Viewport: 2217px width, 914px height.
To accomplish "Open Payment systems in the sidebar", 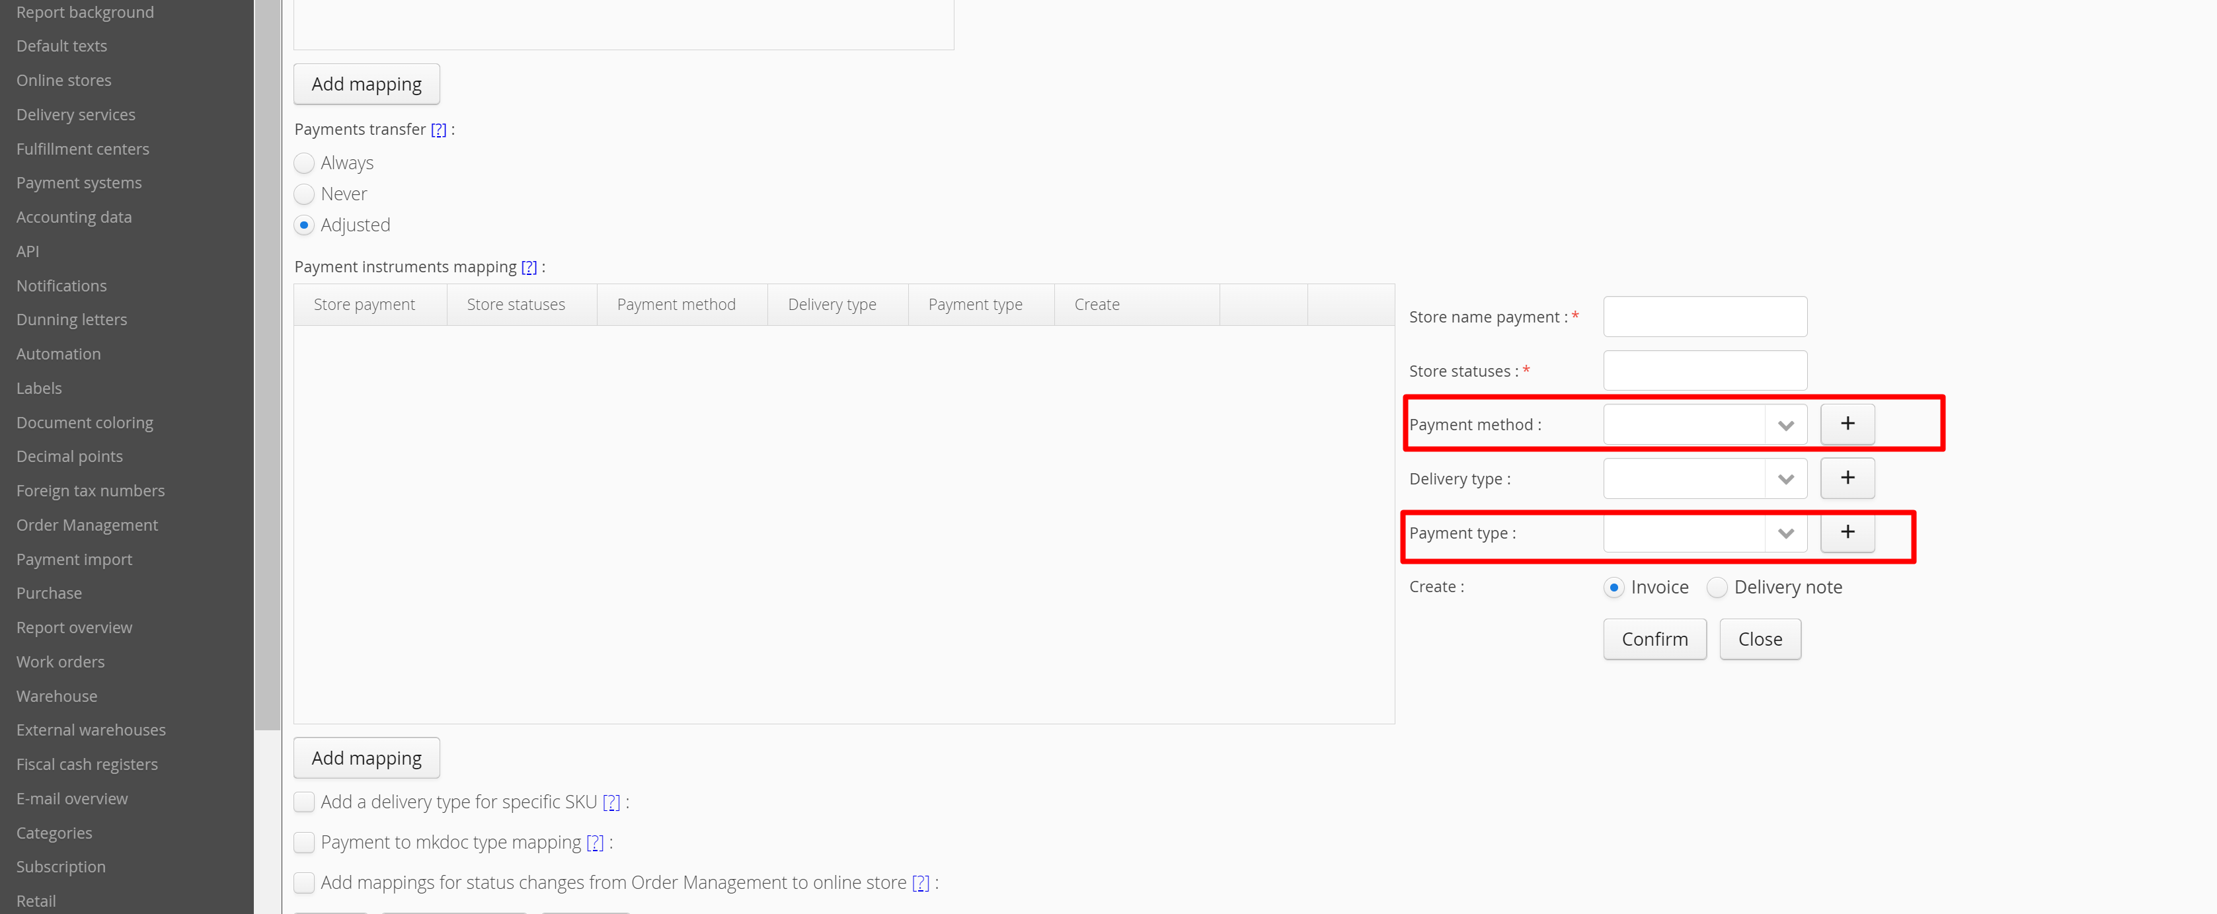I will (x=78, y=182).
